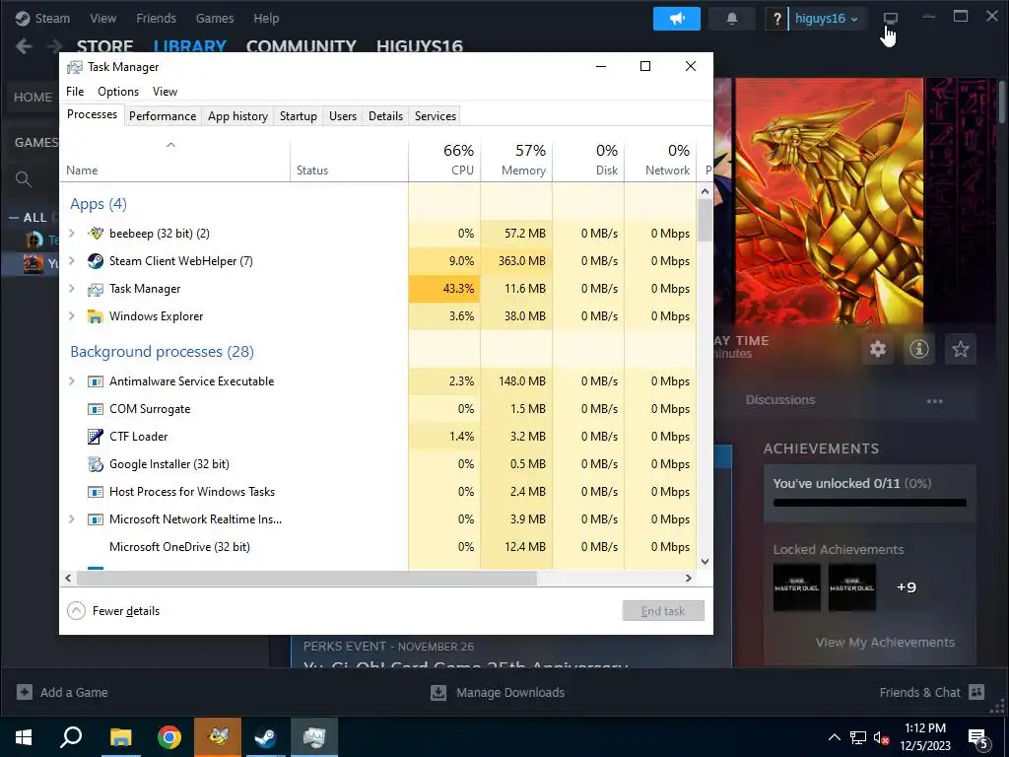Collapse with Fewer details chevron

click(x=76, y=611)
